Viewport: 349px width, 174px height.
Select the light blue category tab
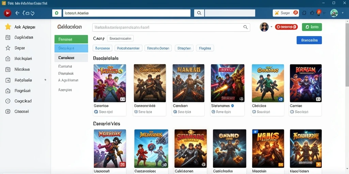(71, 48)
